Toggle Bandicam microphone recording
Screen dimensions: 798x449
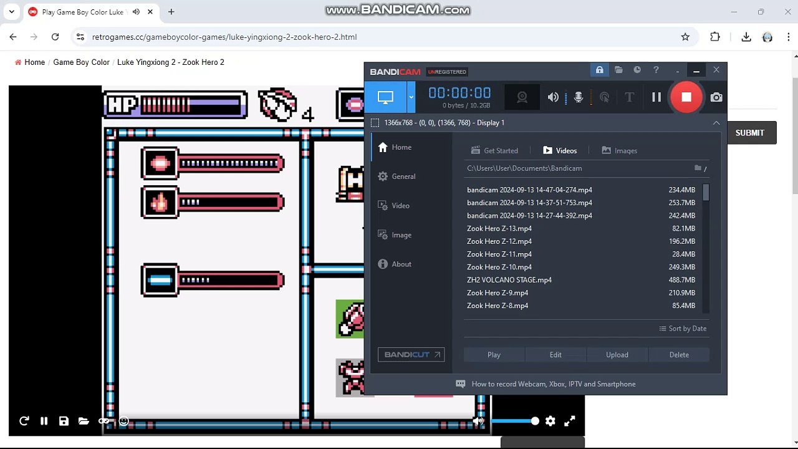(x=579, y=97)
